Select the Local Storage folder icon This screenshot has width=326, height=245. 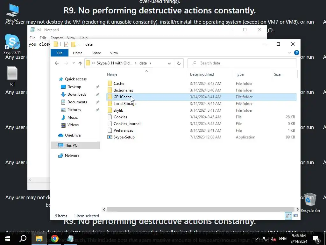[110, 104]
